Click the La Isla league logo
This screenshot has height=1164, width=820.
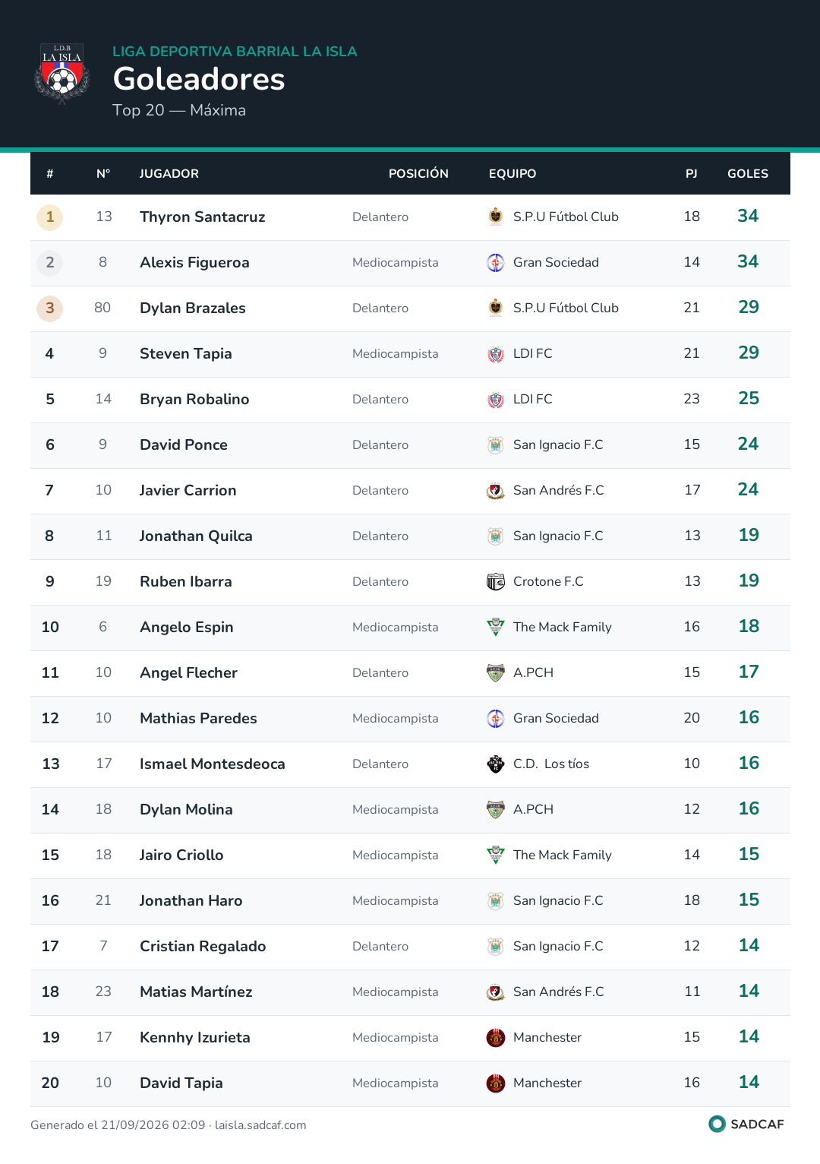pos(62,73)
